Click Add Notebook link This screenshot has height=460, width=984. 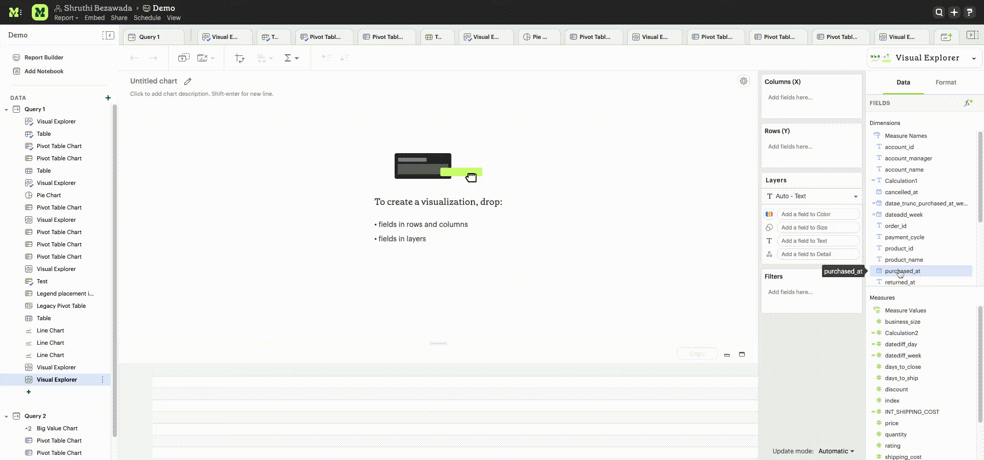pos(44,71)
